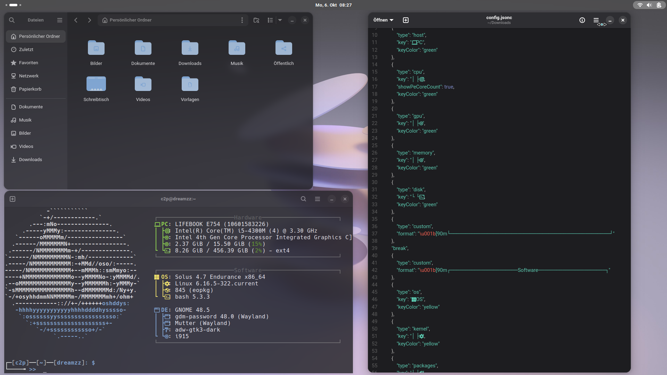Image resolution: width=667 pixels, height=375 pixels.
Task: Open the Öffnen dropdown in the text editor
Action: click(383, 20)
